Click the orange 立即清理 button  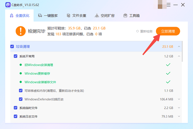click(x=168, y=31)
